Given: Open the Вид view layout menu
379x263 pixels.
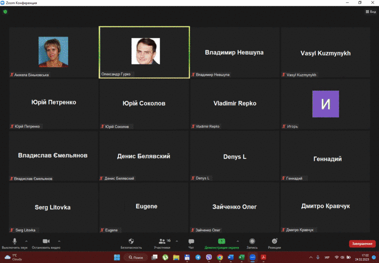Looking at the screenshot, I should click(x=370, y=11).
